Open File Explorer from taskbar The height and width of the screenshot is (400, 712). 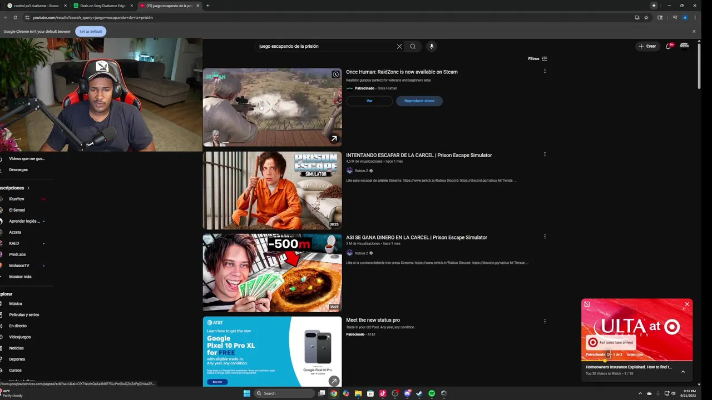click(358, 393)
